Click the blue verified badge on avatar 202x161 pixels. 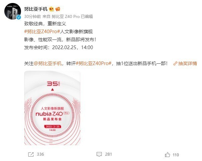click(19, 17)
